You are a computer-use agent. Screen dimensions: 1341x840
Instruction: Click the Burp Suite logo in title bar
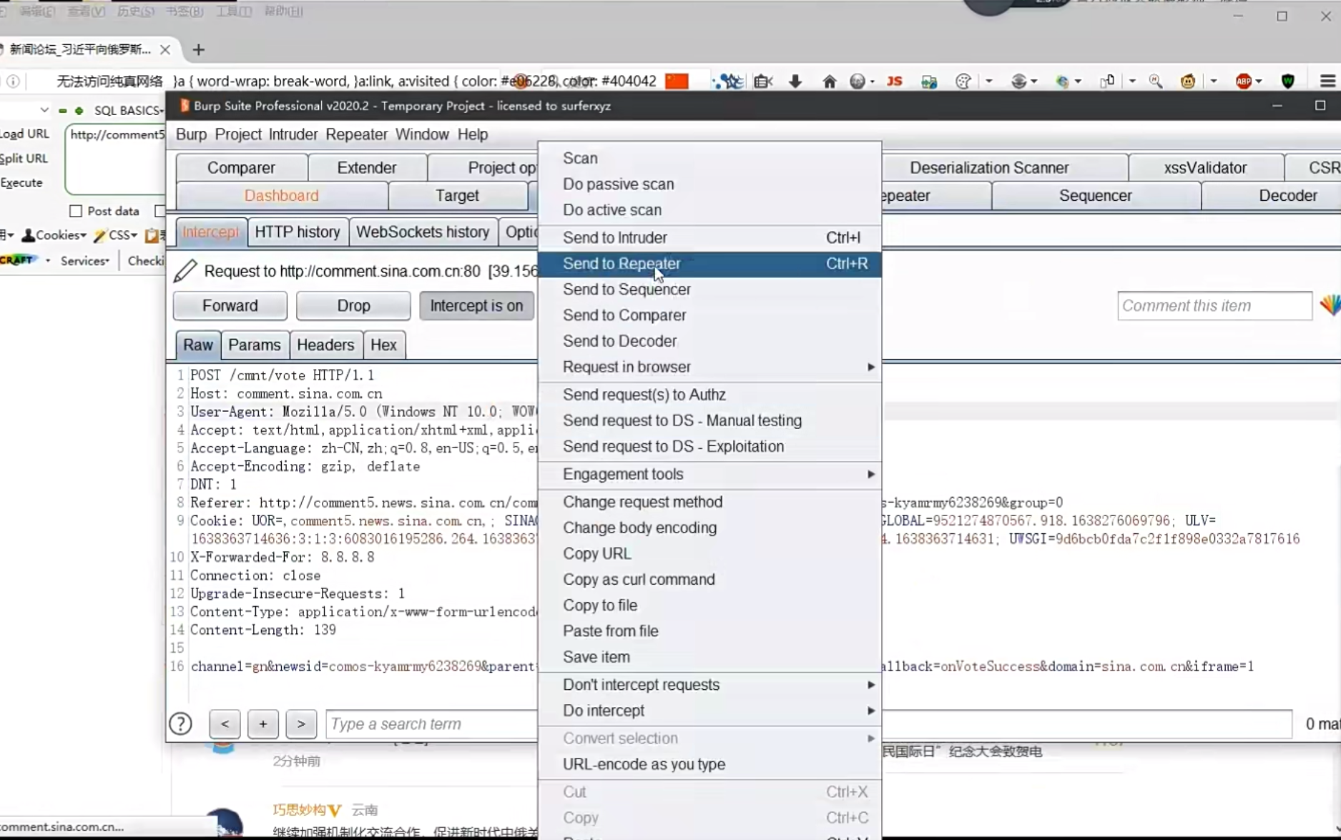coord(184,106)
